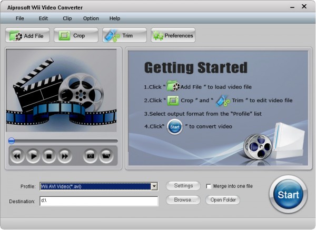
Task: Click the Destination path text field
Action: coord(98,201)
